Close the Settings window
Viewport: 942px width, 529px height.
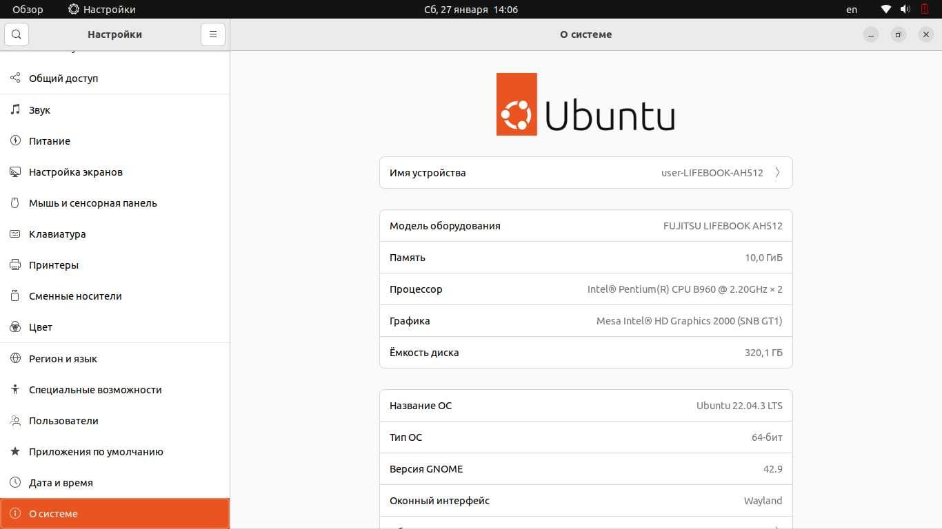click(x=926, y=34)
